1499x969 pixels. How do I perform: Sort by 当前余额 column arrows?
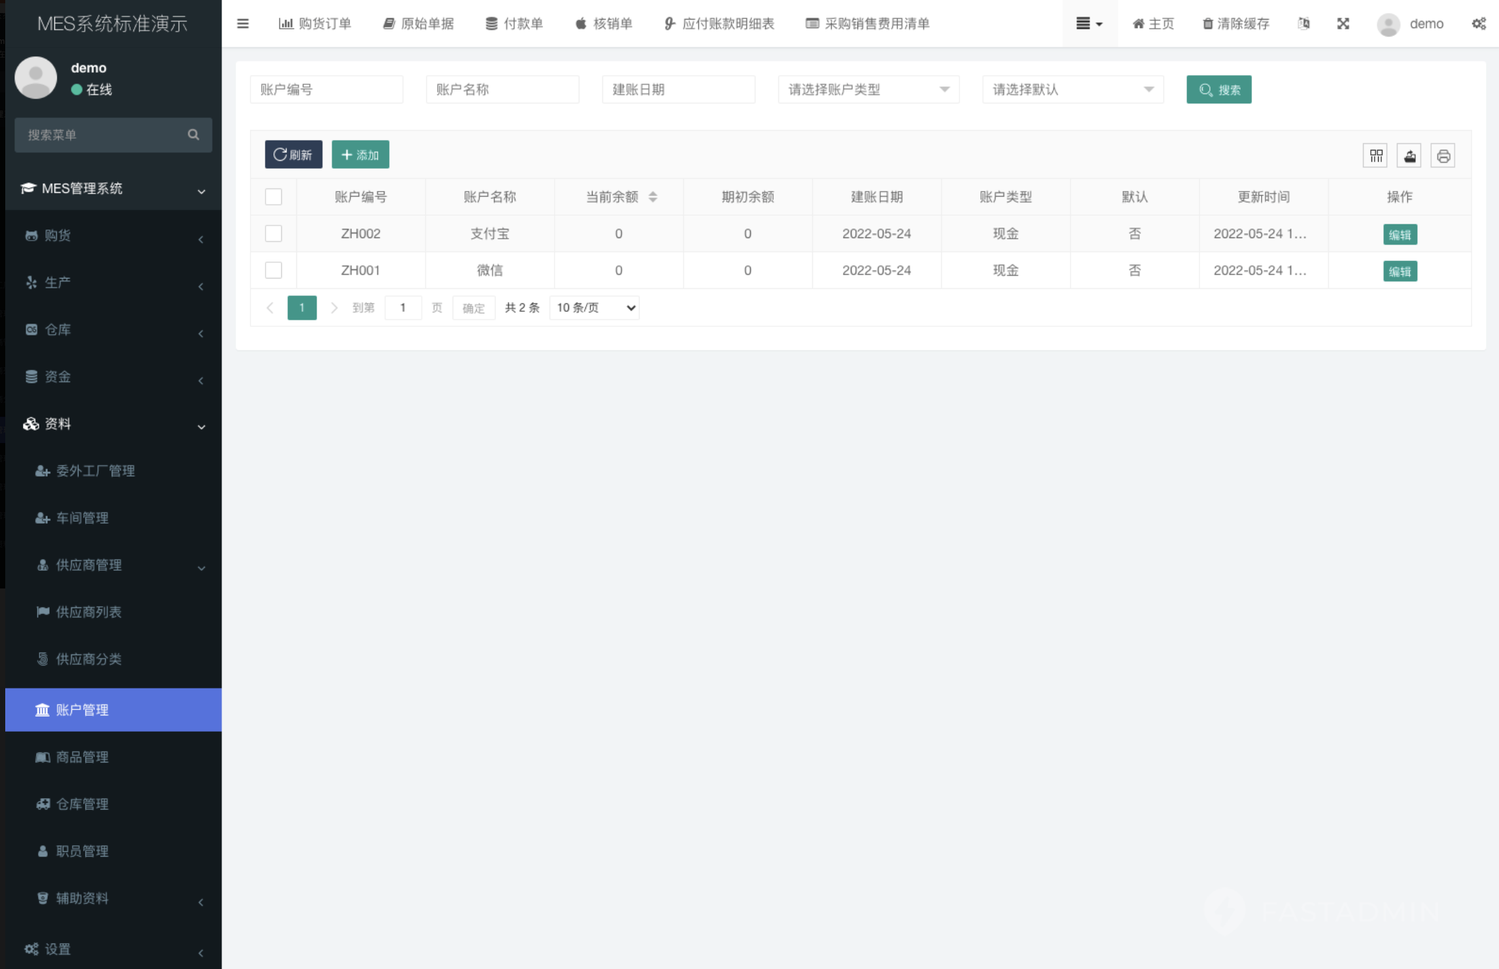point(653,197)
